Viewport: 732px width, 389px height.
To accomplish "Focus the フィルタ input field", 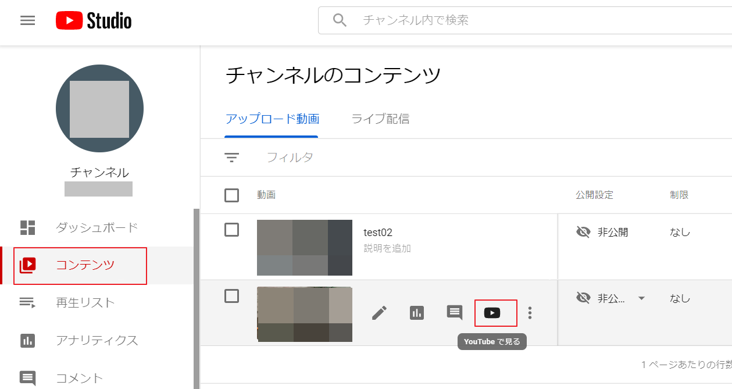I will 290,158.
